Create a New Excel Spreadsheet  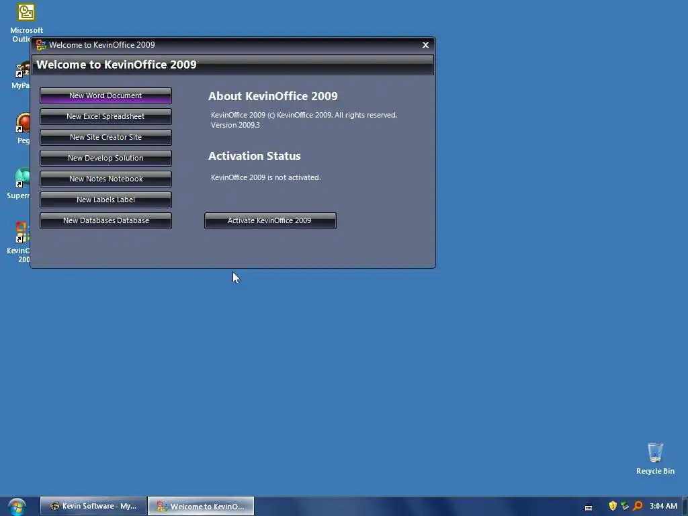click(x=105, y=116)
